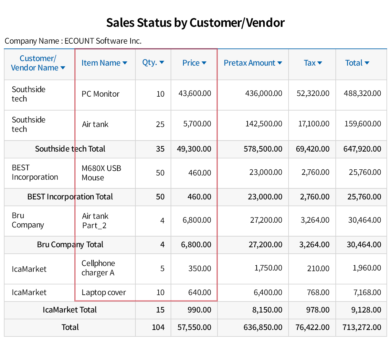Select the Pretax Amount column header
Image resolution: width=391 pixels, height=340 pixels.
coord(250,63)
